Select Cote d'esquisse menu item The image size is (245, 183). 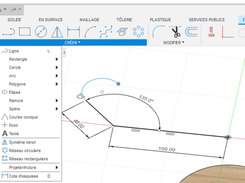[x=24, y=176]
